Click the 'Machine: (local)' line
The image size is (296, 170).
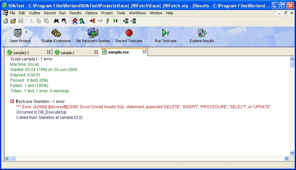point(25,64)
